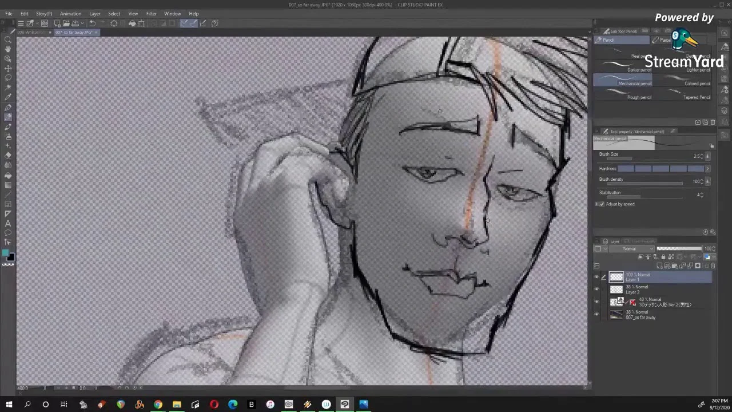Open the Filter menu

[x=151, y=14]
